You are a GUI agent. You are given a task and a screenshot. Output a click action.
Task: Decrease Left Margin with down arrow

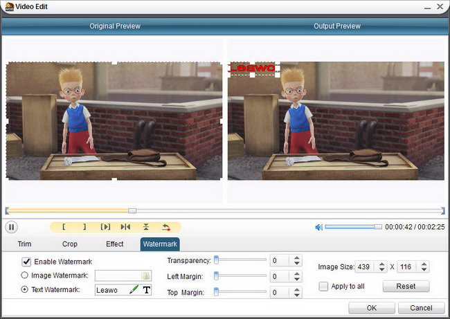click(297, 280)
